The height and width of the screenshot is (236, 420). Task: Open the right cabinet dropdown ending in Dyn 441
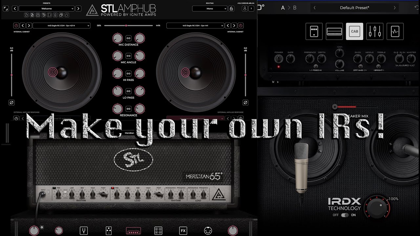tap(195, 25)
